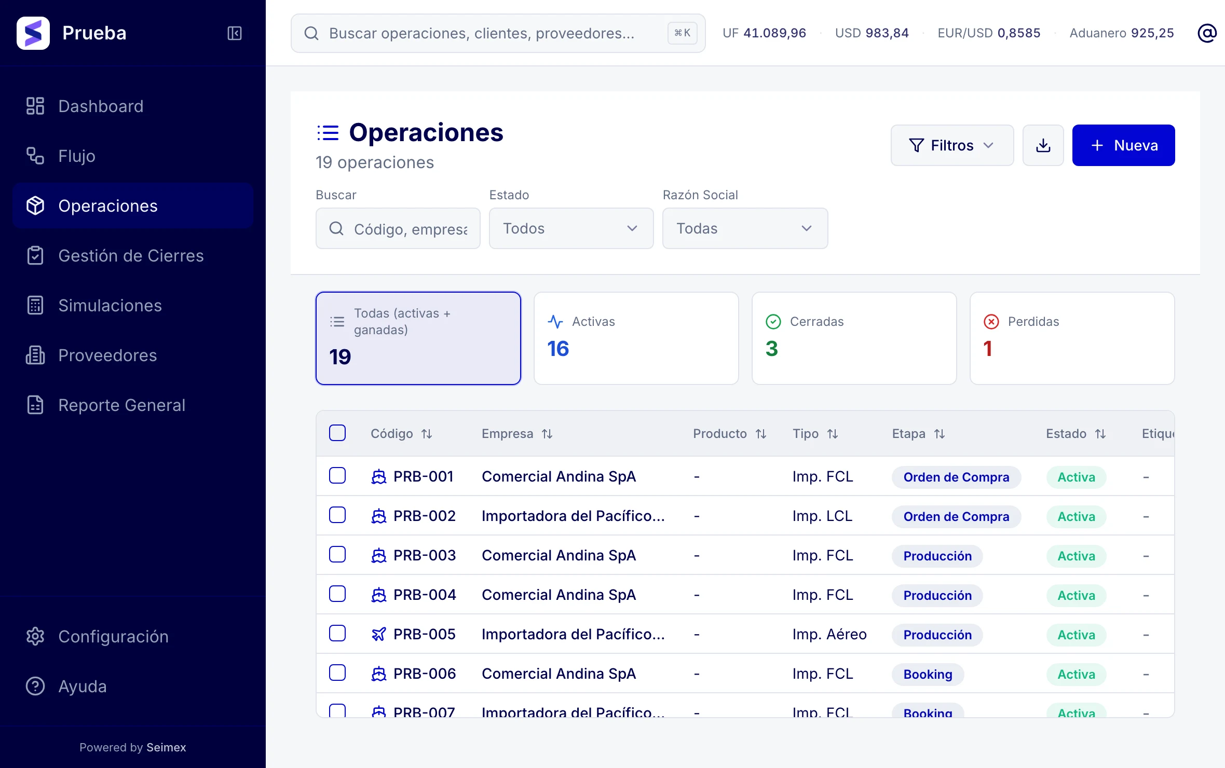Select the Perdidas 1 card tab
Viewport: 1225px width, 768px height.
pyautogui.click(x=1072, y=338)
